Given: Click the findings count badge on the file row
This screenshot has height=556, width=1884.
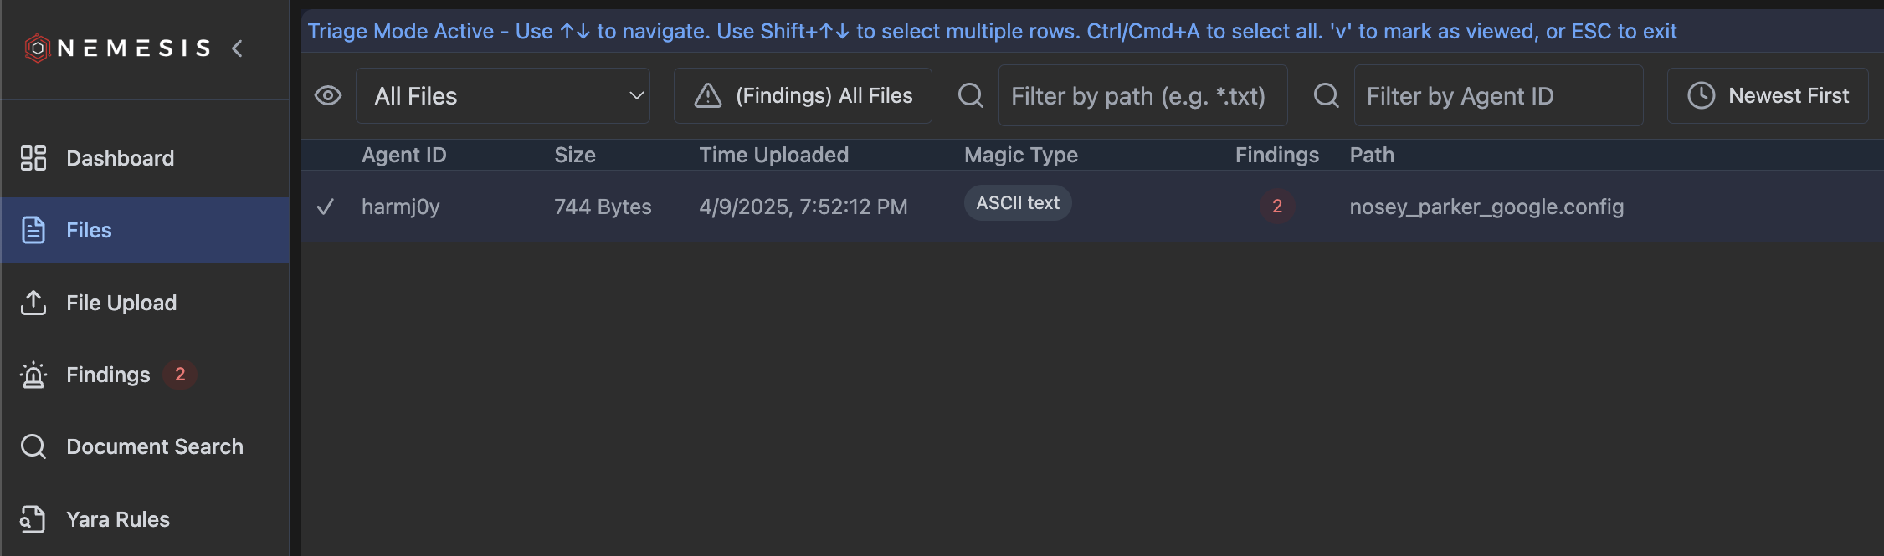Looking at the screenshot, I should (1276, 207).
